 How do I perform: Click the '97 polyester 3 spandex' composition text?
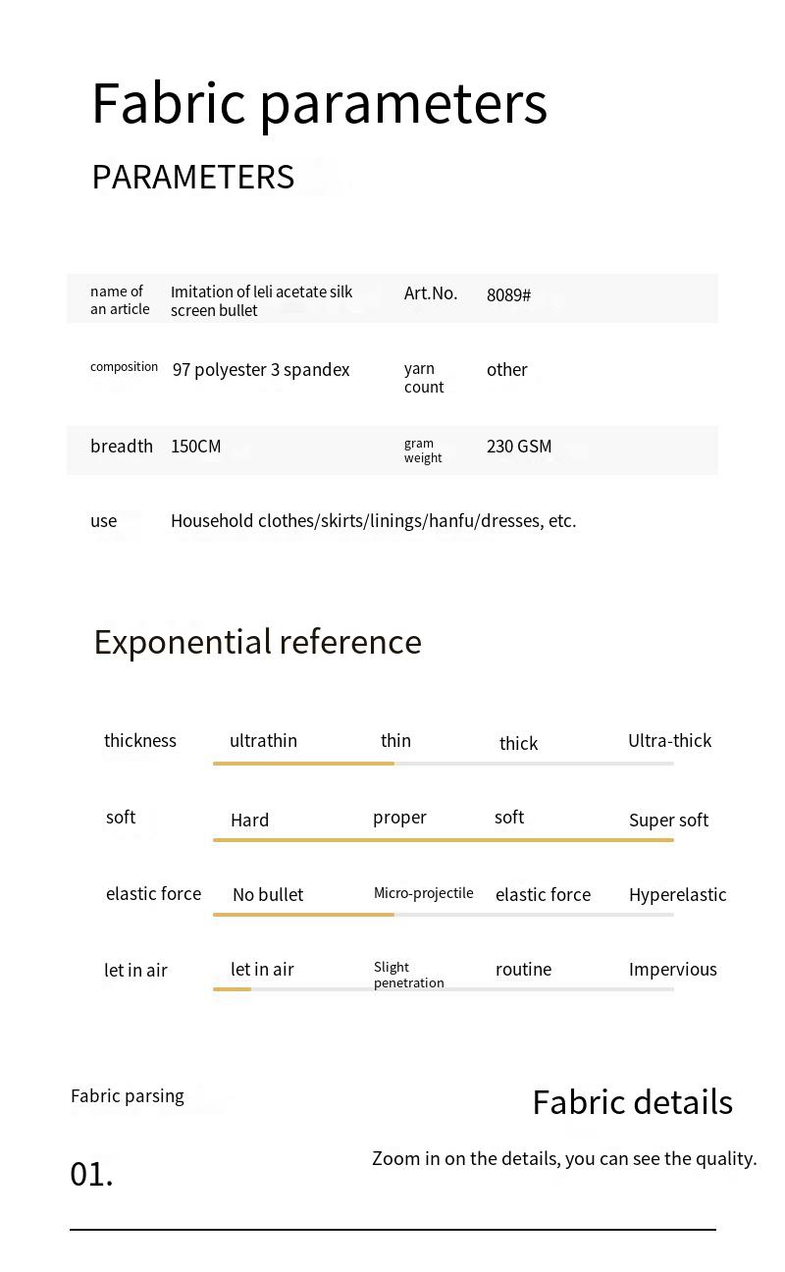[261, 370]
